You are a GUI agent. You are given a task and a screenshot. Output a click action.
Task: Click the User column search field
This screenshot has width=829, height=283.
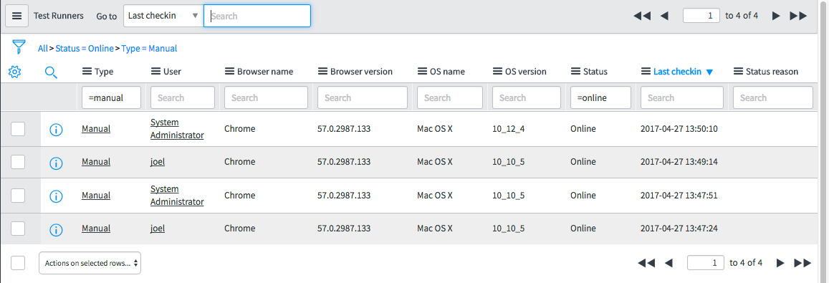tap(183, 98)
